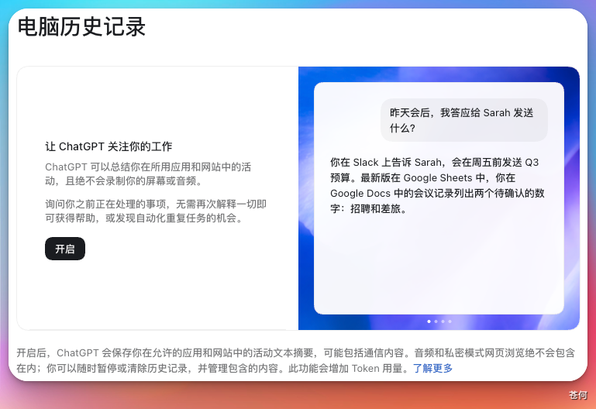Click the reply text mentioning Slack and Q3 预算
Screen dimensions: 596x409
437,185
